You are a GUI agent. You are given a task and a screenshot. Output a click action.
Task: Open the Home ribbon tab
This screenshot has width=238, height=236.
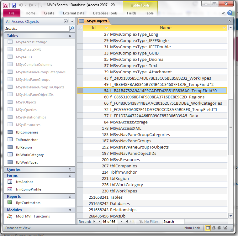coord(30,13)
